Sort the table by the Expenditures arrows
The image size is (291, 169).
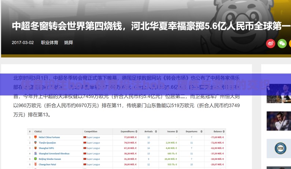136,131
